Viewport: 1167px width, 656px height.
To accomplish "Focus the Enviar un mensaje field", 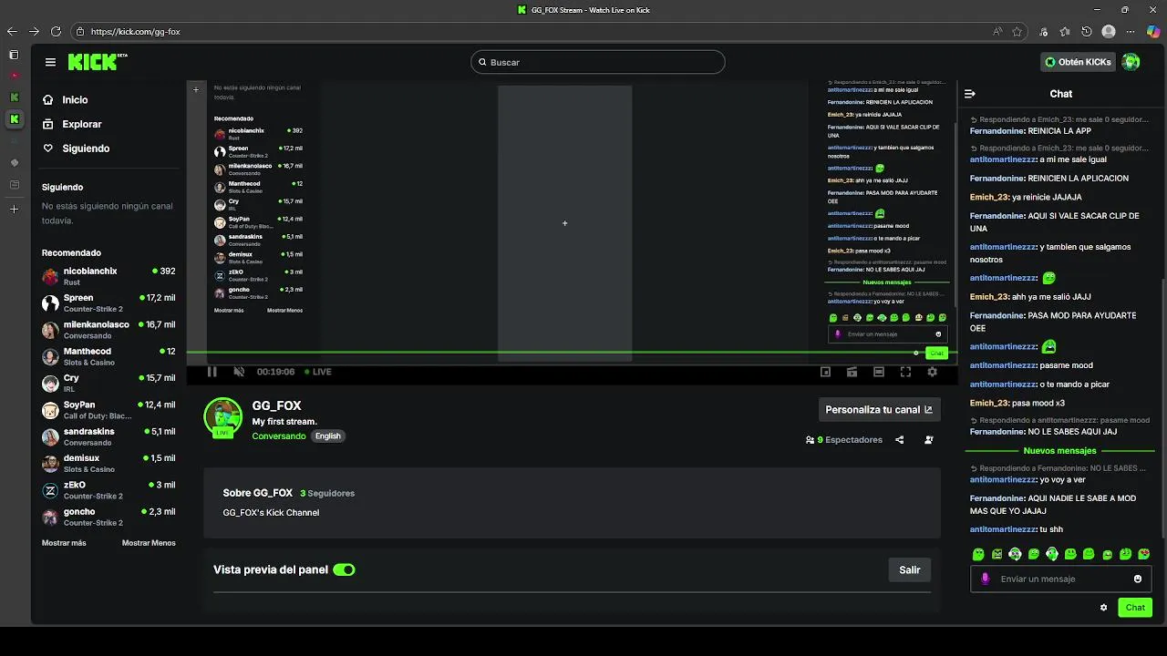I will pyautogui.click(x=1061, y=579).
